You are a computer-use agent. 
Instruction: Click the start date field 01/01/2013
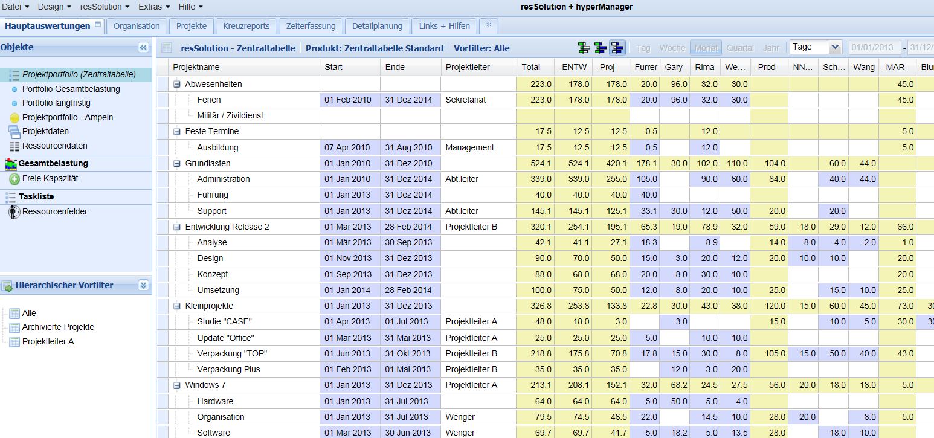click(874, 47)
